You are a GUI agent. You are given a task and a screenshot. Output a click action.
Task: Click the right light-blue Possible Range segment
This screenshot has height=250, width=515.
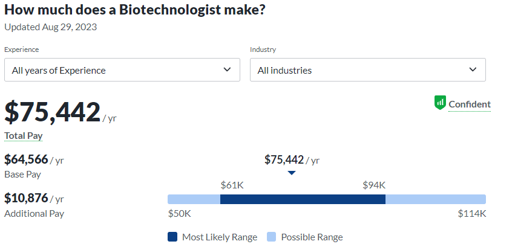point(436,199)
